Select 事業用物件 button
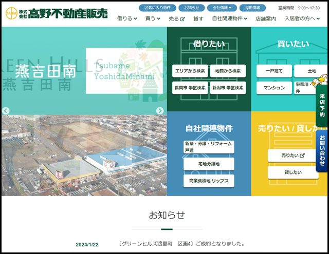This screenshot has width=329, height=254. tap(304, 88)
